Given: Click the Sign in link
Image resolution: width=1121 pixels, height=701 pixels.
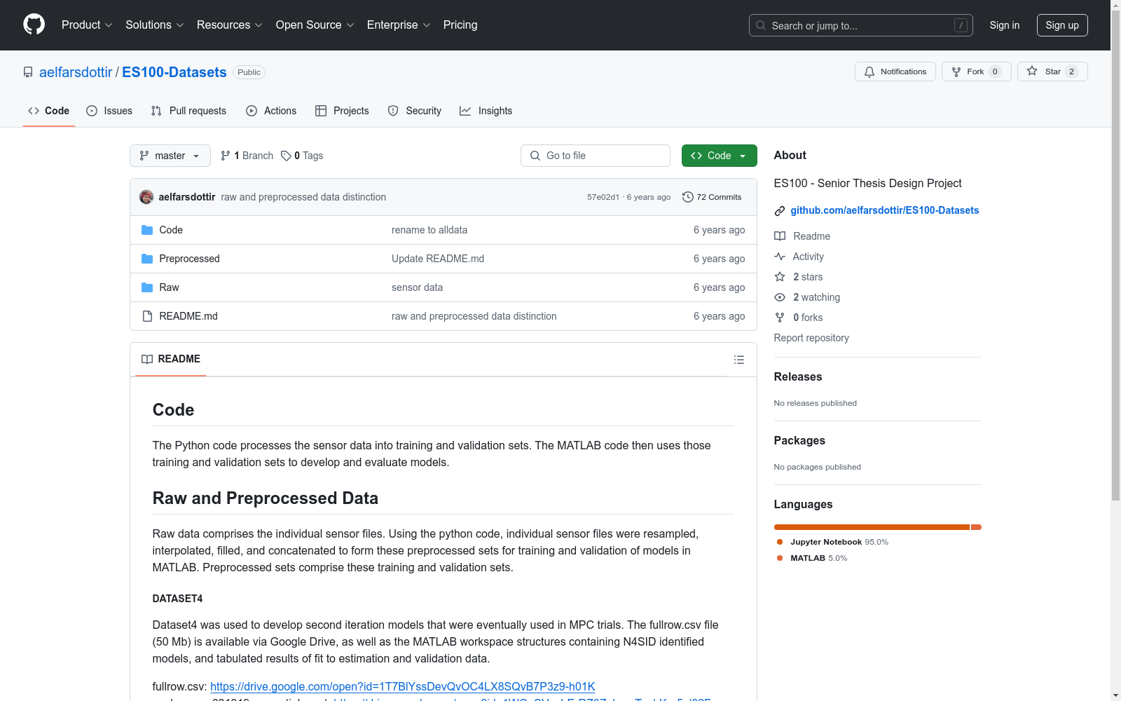Looking at the screenshot, I should (1005, 25).
